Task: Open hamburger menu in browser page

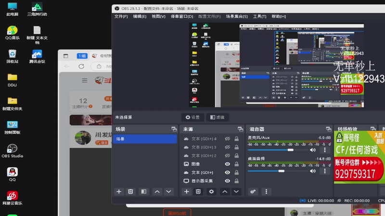Action: [x=85, y=80]
